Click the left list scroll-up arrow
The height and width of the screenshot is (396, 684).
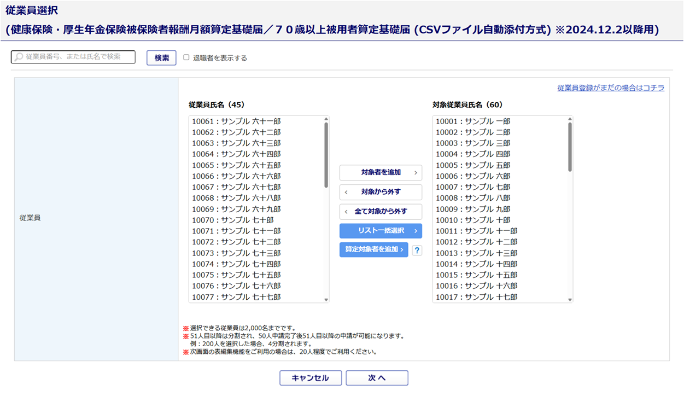tap(326, 119)
